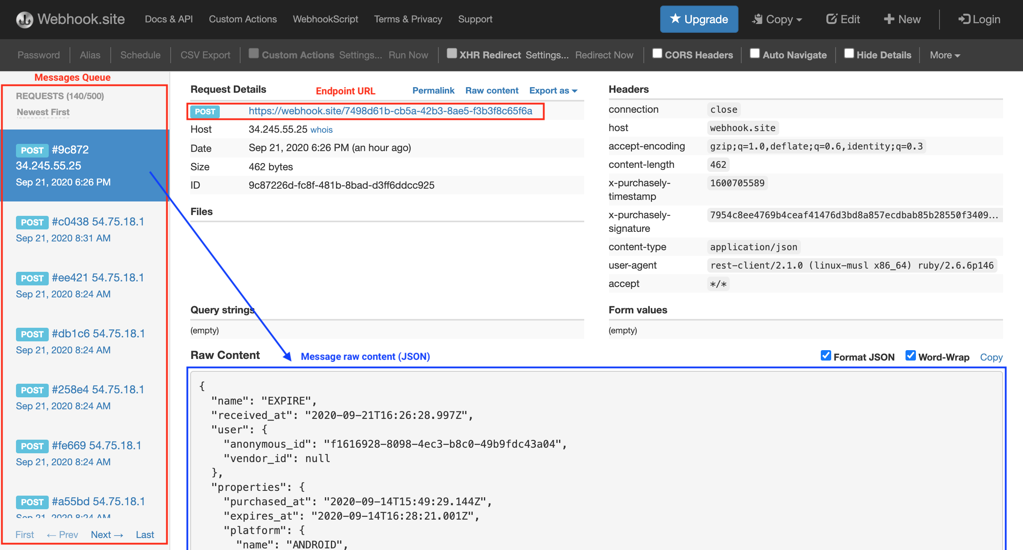
Task: Go to Next page of requests
Action: [107, 535]
